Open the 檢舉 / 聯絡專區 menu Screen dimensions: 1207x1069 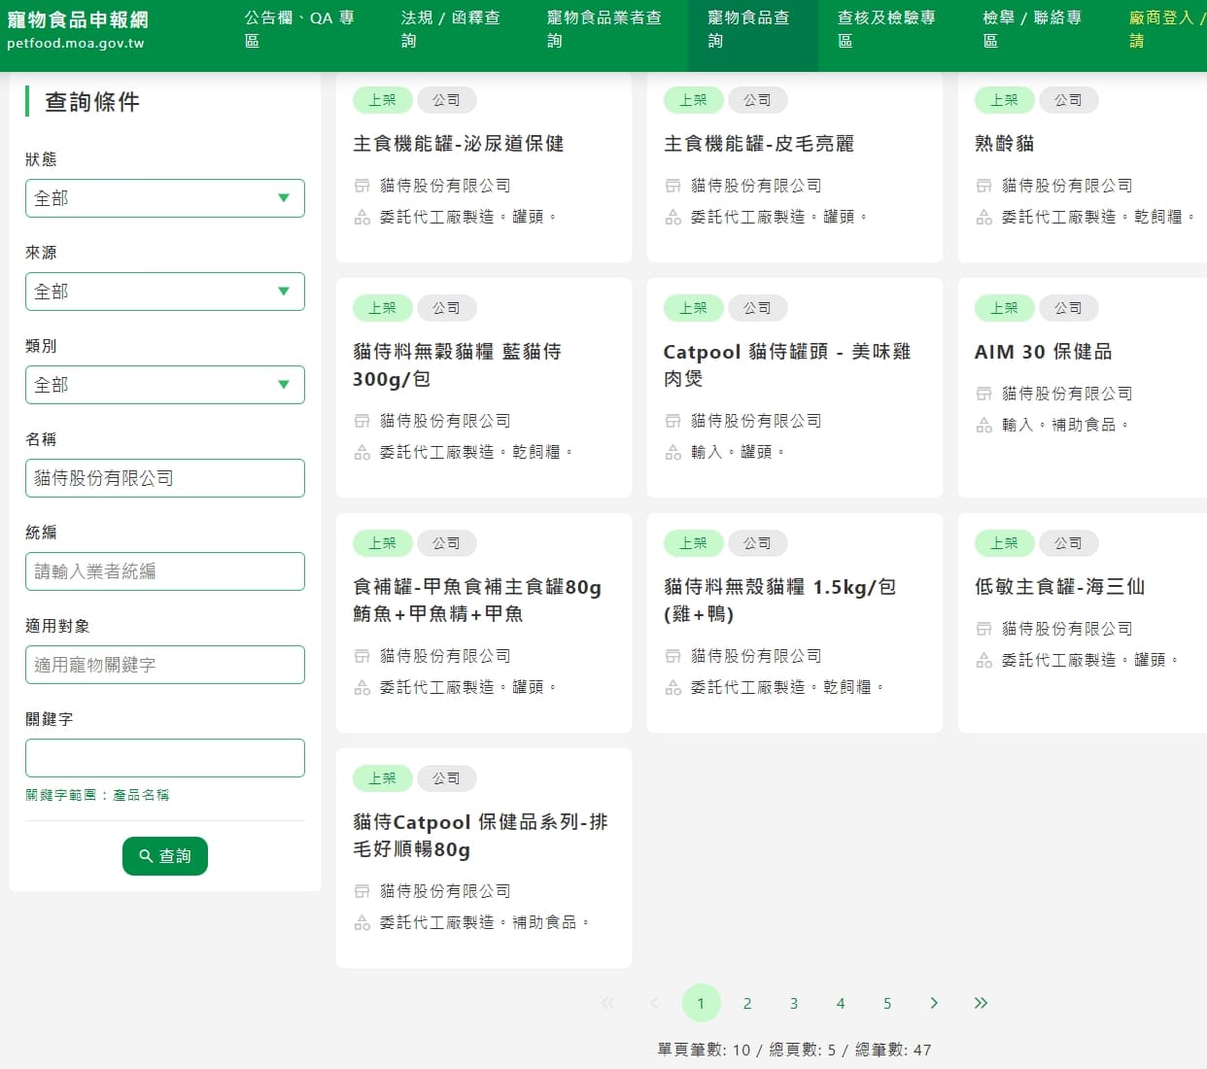pyautogui.click(x=1032, y=29)
